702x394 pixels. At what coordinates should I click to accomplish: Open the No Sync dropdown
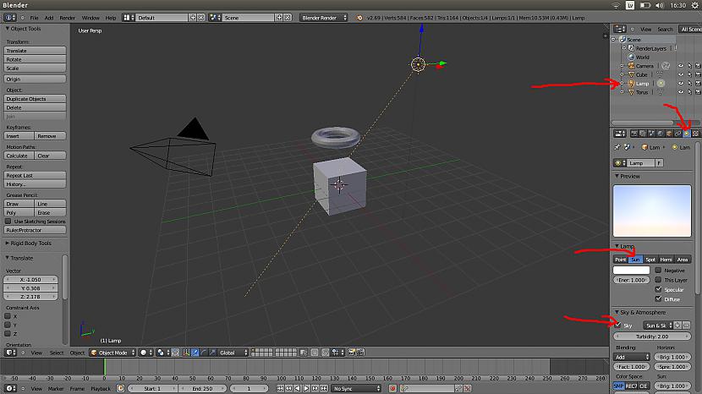tap(356, 388)
